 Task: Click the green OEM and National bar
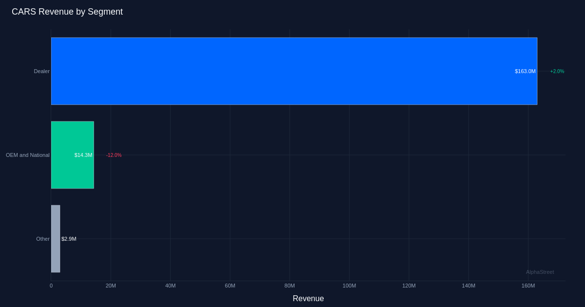point(73,155)
